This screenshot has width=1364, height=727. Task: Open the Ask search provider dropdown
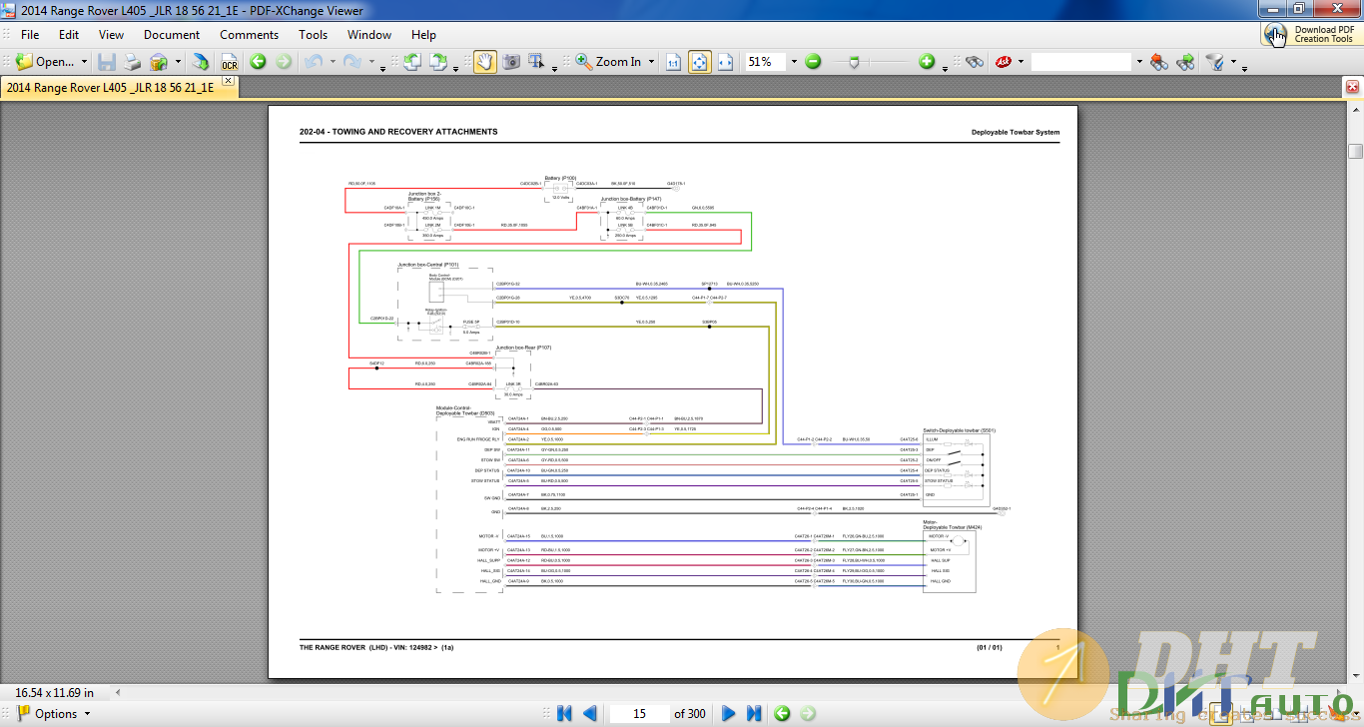click(x=1021, y=62)
